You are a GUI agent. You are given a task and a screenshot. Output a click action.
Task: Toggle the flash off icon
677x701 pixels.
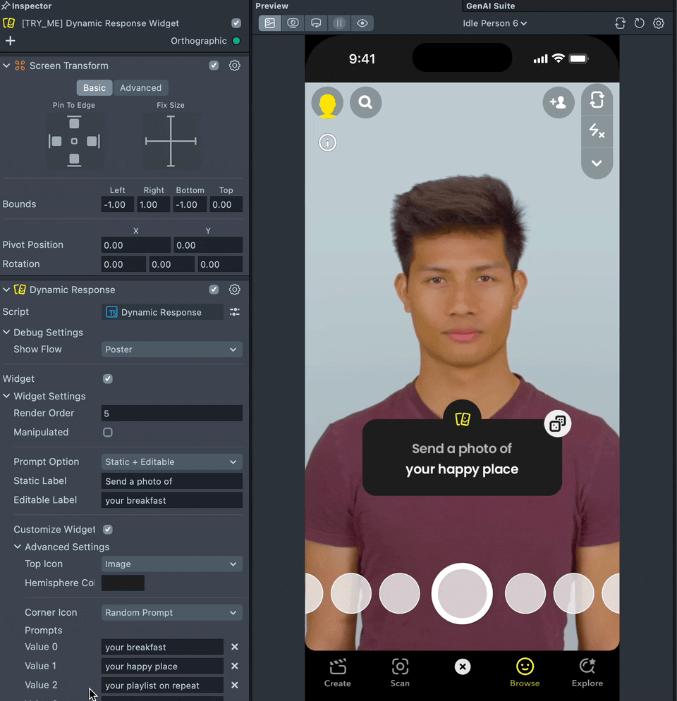pos(597,131)
